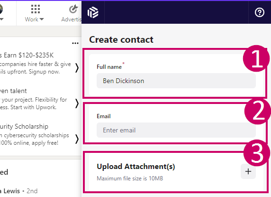
Task: Open chevron beside cybersecurity scholarship ad
Action: (x=77, y=139)
